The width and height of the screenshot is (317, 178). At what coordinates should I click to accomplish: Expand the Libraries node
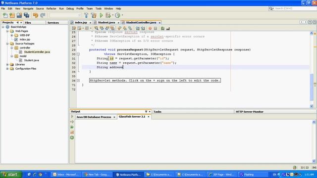point(7,65)
